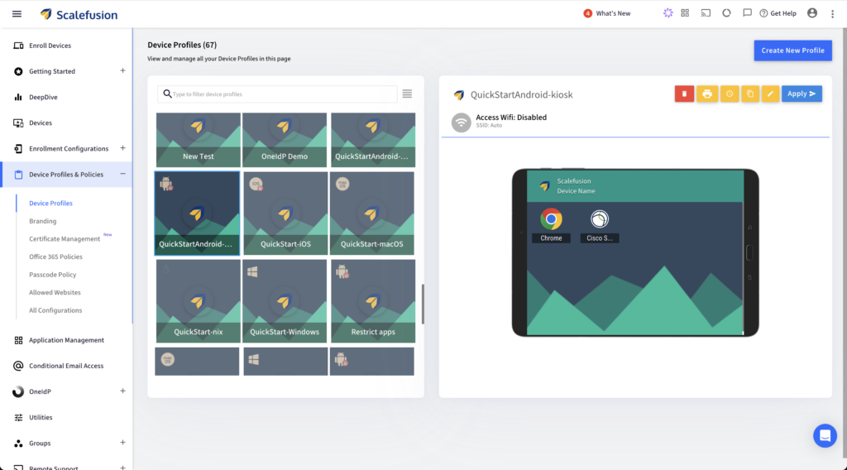Screen dimensions: 847x470
Task: Click Create New Profile button
Action: pyautogui.click(x=792, y=50)
